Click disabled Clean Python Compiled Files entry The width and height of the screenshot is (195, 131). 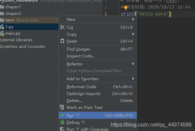click(97, 71)
